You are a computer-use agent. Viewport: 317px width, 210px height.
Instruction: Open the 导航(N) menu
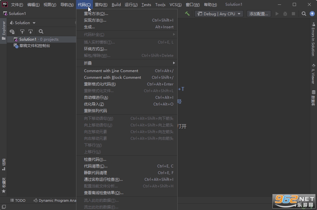pos(67,5)
